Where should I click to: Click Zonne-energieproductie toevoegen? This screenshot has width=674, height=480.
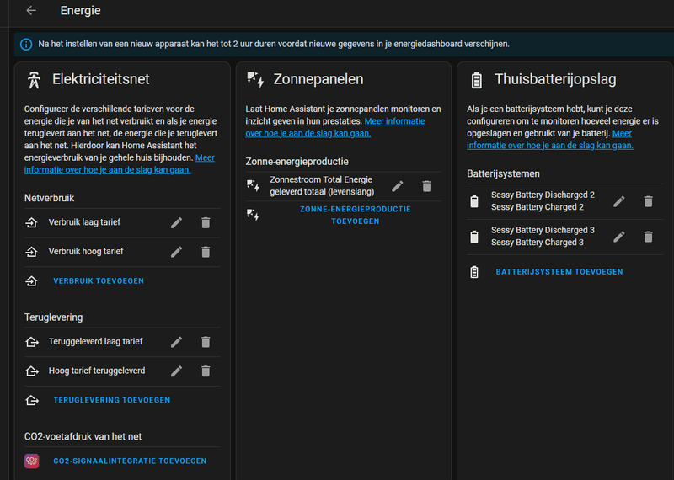tap(355, 215)
